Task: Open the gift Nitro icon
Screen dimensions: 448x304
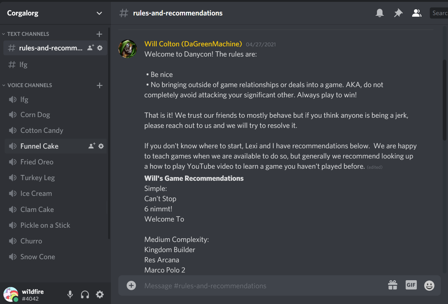Action: tap(393, 285)
